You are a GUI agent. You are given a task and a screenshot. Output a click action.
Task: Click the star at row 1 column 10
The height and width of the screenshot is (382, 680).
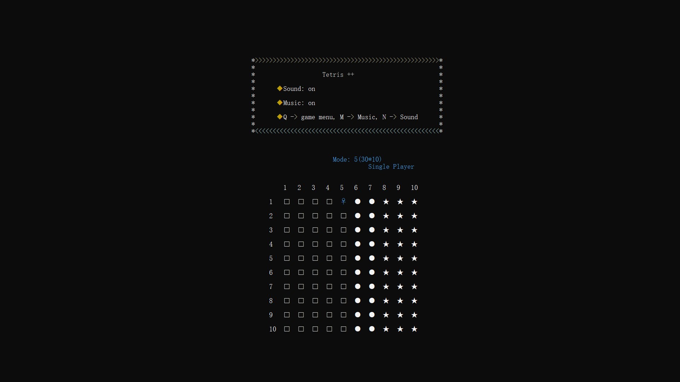point(414,202)
